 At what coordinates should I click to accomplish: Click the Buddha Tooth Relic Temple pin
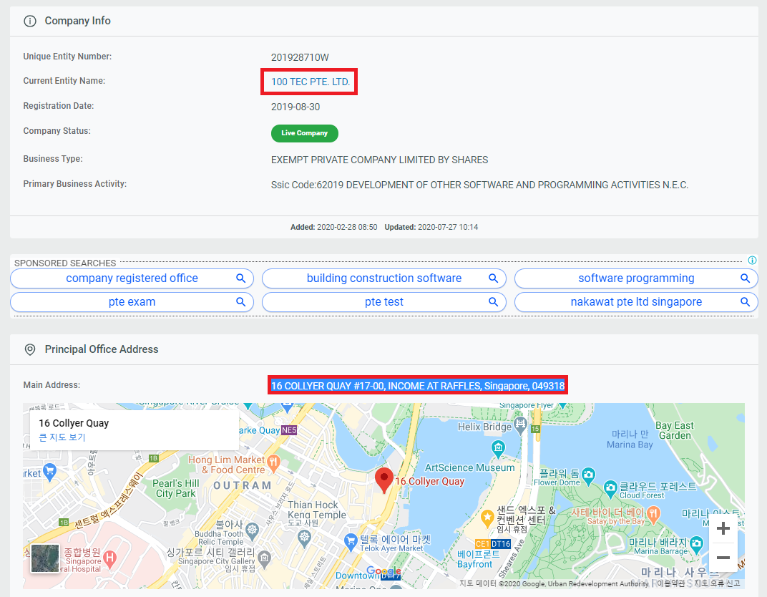click(x=252, y=530)
